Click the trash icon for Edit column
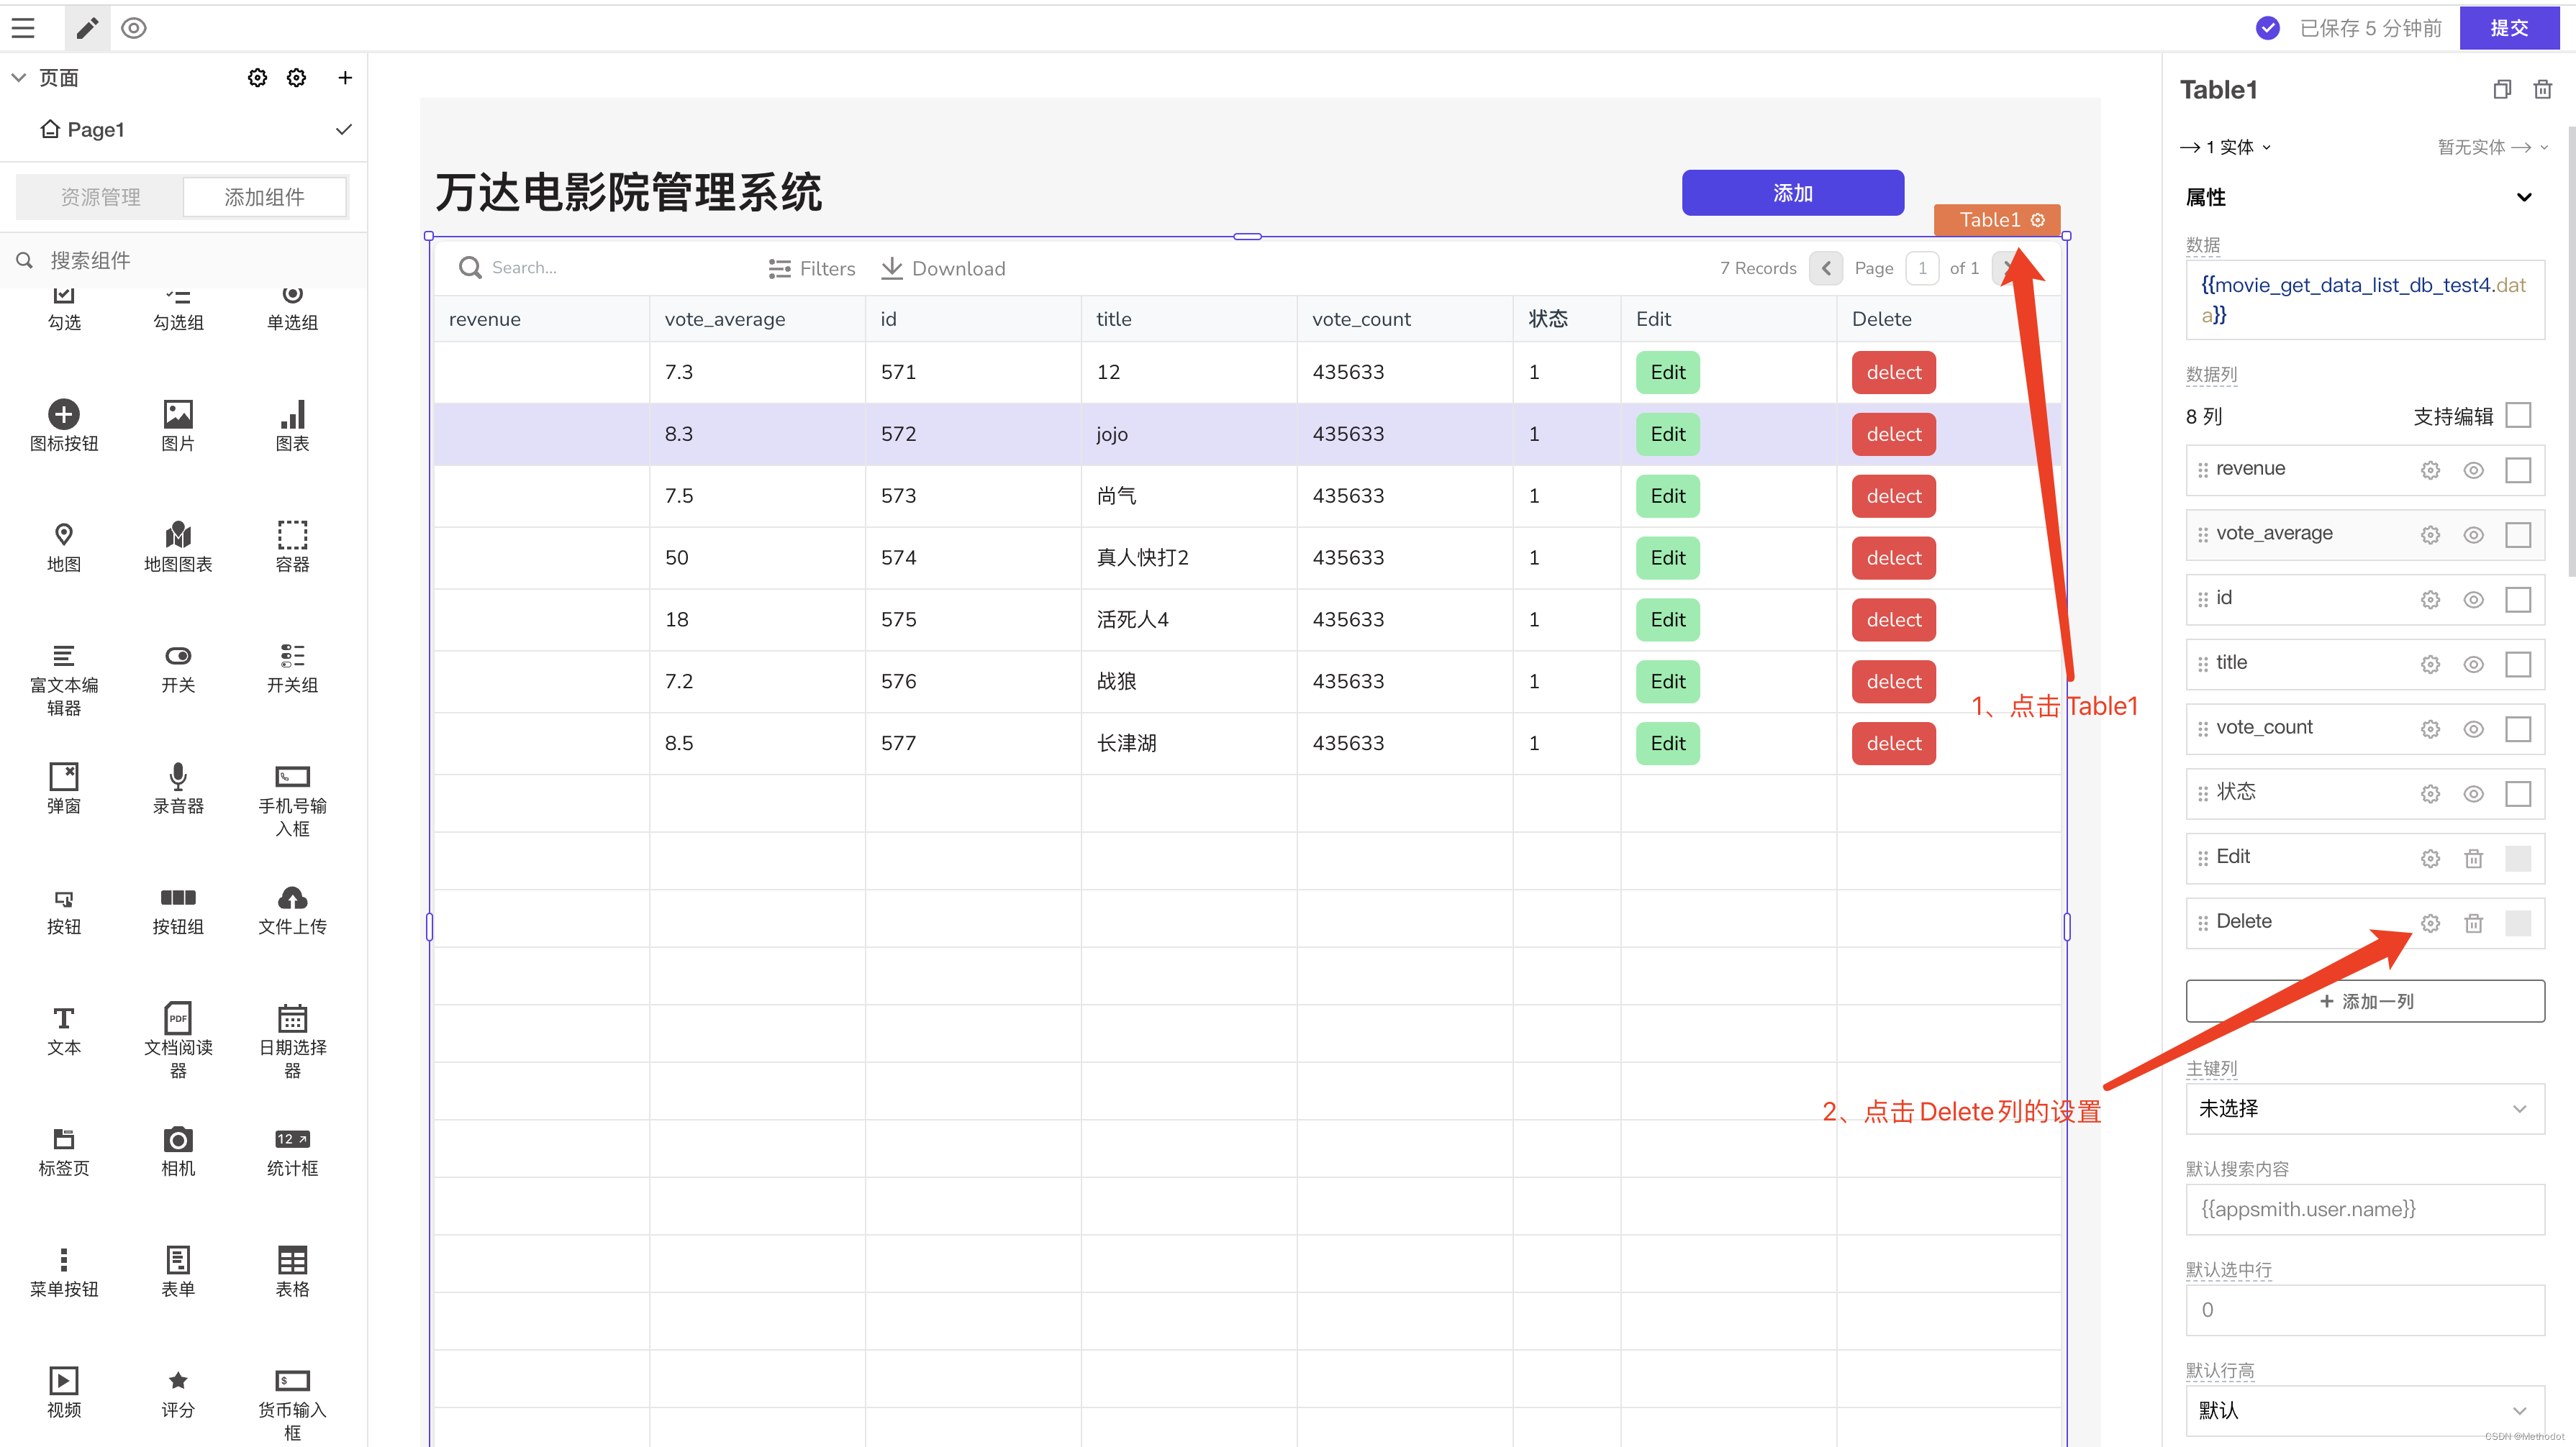2576x1447 pixels. click(2473, 859)
